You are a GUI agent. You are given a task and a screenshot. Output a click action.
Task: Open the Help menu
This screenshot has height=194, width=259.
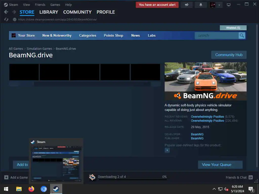pos(68,5)
